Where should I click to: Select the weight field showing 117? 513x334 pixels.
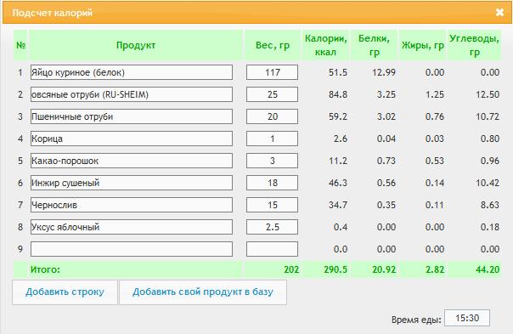coord(272,72)
